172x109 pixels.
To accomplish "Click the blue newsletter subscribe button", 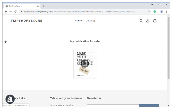I will (x=149, y=106).
